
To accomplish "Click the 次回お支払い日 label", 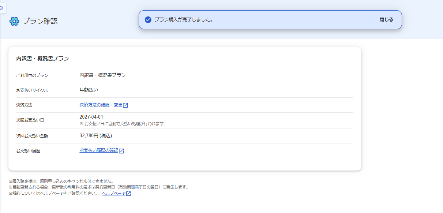I will point(30,120).
